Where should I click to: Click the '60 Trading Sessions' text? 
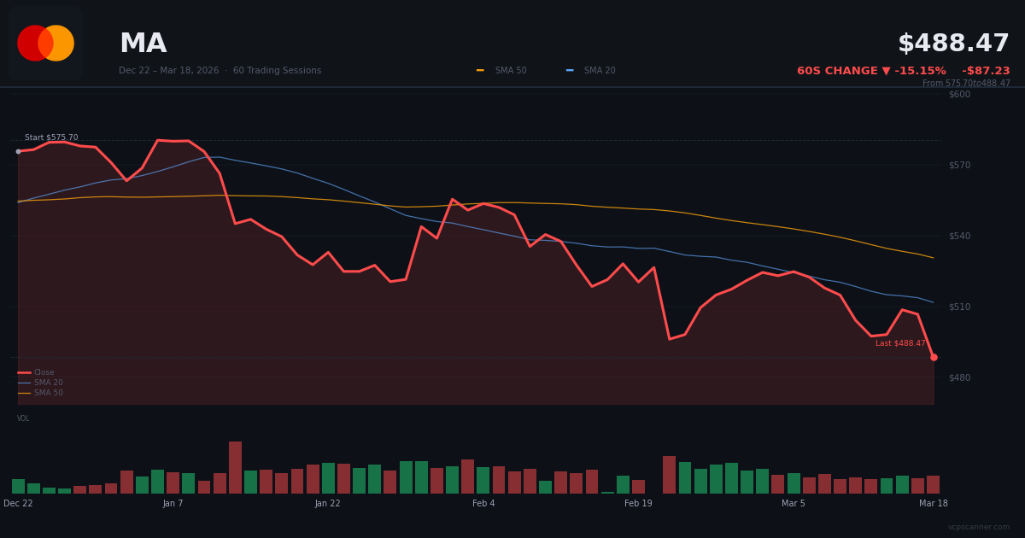click(x=277, y=71)
